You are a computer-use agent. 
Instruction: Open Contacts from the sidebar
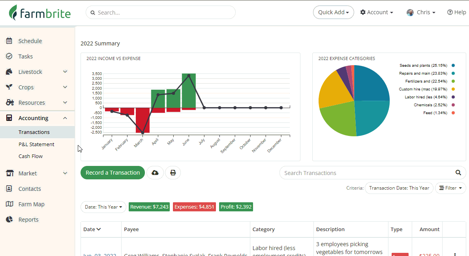[30, 188]
